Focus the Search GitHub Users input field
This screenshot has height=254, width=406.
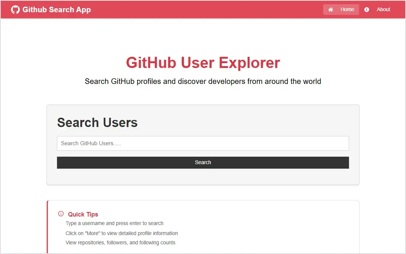203,143
